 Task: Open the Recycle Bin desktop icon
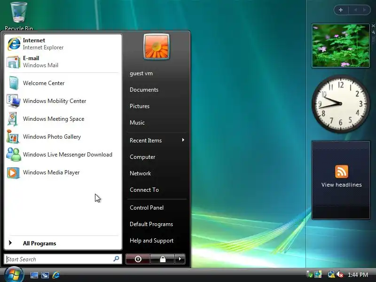(19, 16)
